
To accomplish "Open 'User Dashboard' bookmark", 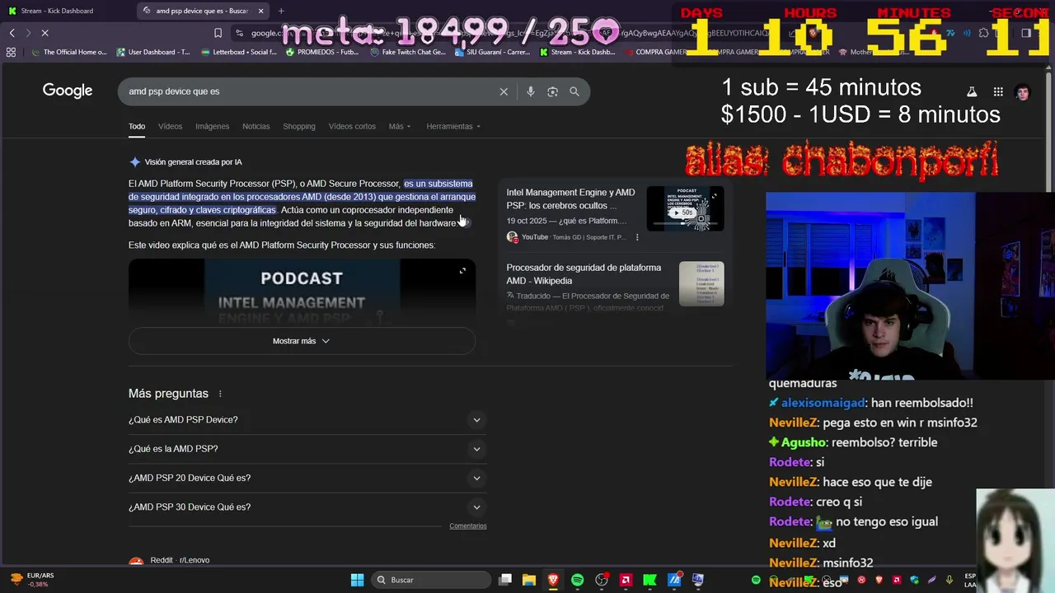I will pos(153,52).
